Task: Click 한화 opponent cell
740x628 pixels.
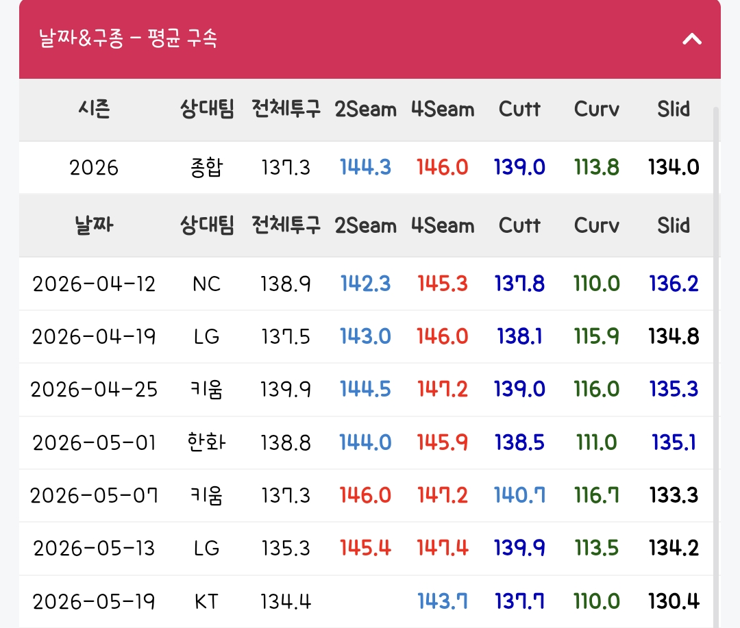Action: click(206, 442)
